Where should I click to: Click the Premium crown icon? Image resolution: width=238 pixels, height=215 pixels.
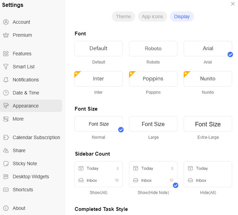tap(6, 35)
